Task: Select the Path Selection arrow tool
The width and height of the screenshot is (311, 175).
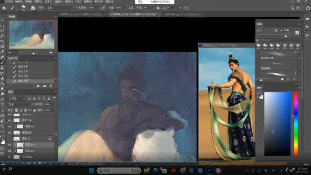Action: click(2, 110)
